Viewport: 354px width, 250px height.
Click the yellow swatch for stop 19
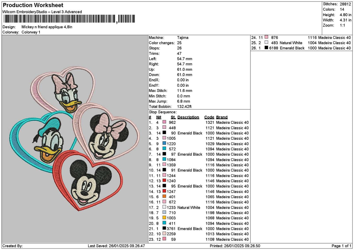tap(164, 218)
